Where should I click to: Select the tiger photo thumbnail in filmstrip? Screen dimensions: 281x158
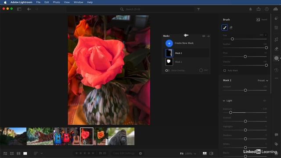(40, 136)
